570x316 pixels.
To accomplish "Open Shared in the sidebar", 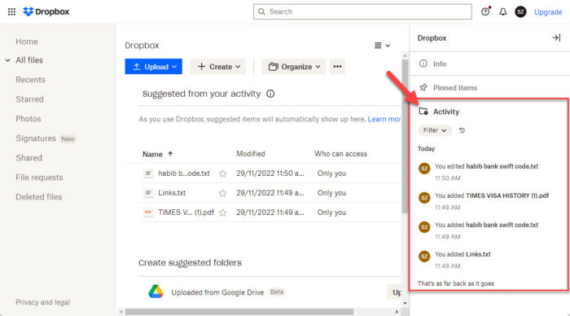I will click(28, 158).
